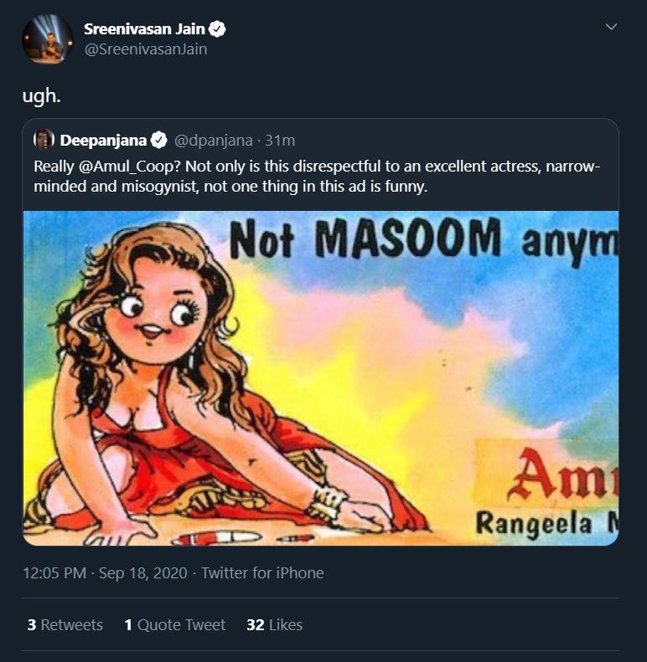Open Sreenivasan Jain's profile avatar
Viewport: 647px width, 662px height.
click(48, 39)
